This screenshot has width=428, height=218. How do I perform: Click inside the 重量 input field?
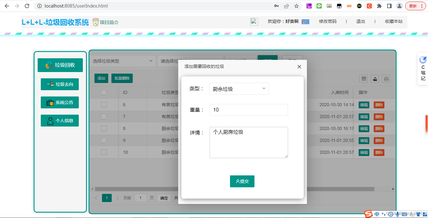[249, 110]
